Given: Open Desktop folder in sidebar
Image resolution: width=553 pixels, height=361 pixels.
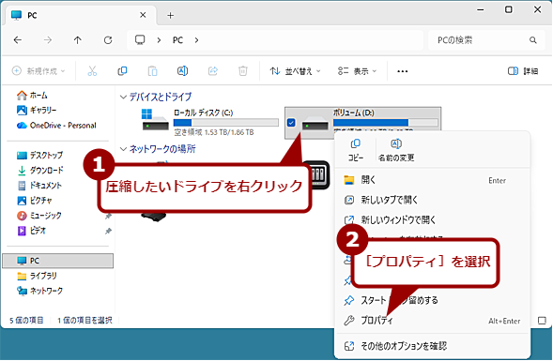Looking at the screenshot, I should coord(39,155).
